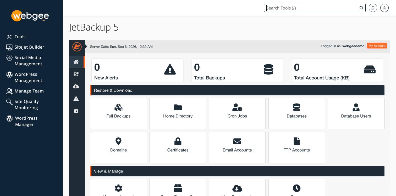
Task: Open the restore refresh-arrows sidebar icon
Action: tap(76, 74)
